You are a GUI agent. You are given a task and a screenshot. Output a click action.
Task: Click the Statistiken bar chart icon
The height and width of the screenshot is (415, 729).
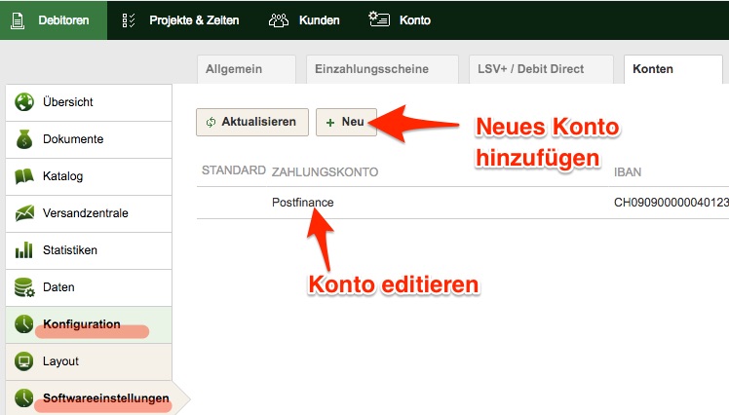click(24, 250)
